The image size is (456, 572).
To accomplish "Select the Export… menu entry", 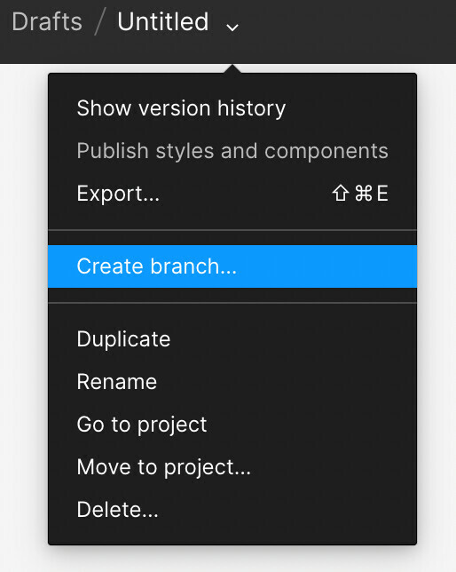I will [232, 194].
